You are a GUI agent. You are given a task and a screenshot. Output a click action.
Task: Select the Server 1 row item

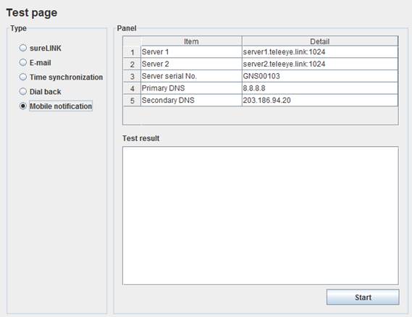(x=191, y=51)
